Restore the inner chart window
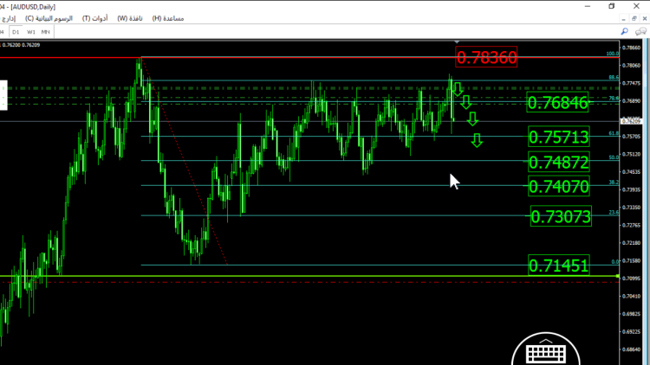This screenshot has width=650, height=365. [634, 19]
